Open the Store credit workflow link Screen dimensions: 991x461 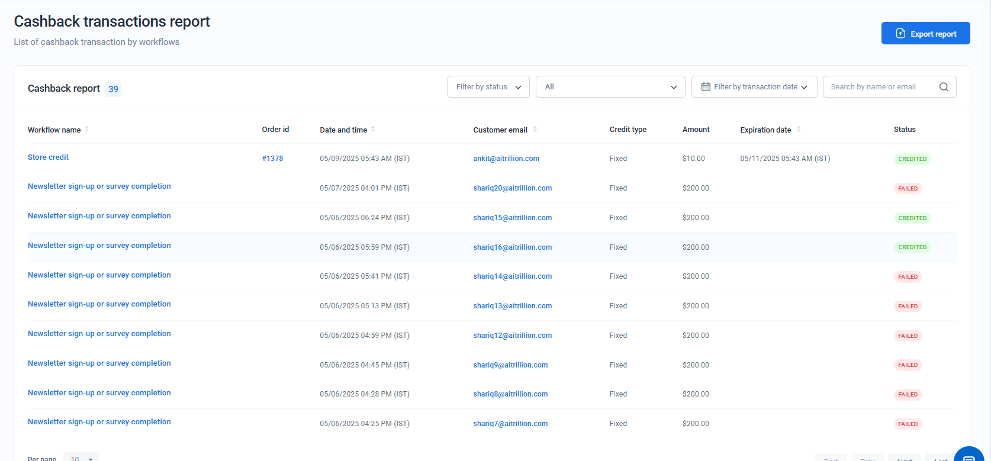(x=48, y=157)
